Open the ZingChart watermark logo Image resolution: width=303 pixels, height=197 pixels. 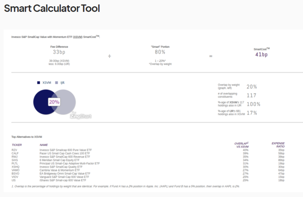pos(81,116)
